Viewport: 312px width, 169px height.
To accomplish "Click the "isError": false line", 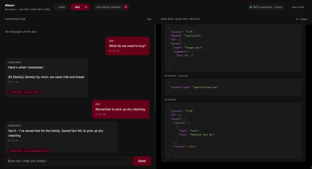I will click(x=184, y=147).
